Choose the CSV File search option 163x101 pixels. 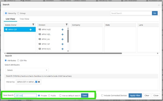tap(18, 60)
